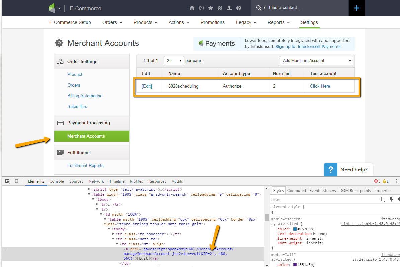Collapse the zebra-striped table node
Image resolution: width=400 pixels, height=267 pixels.
tap(105, 219)
